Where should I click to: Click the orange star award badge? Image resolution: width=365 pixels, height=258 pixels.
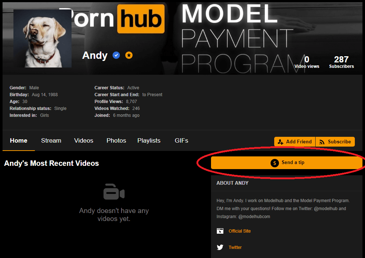tap(129, 55)
